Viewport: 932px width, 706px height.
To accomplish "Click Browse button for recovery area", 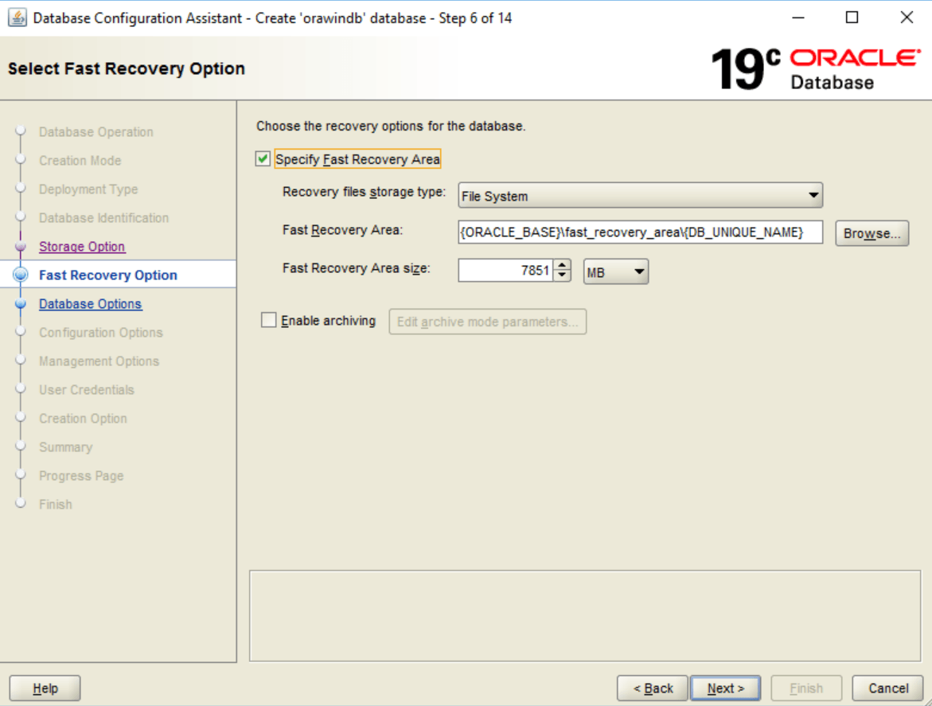I will (872, 233).
